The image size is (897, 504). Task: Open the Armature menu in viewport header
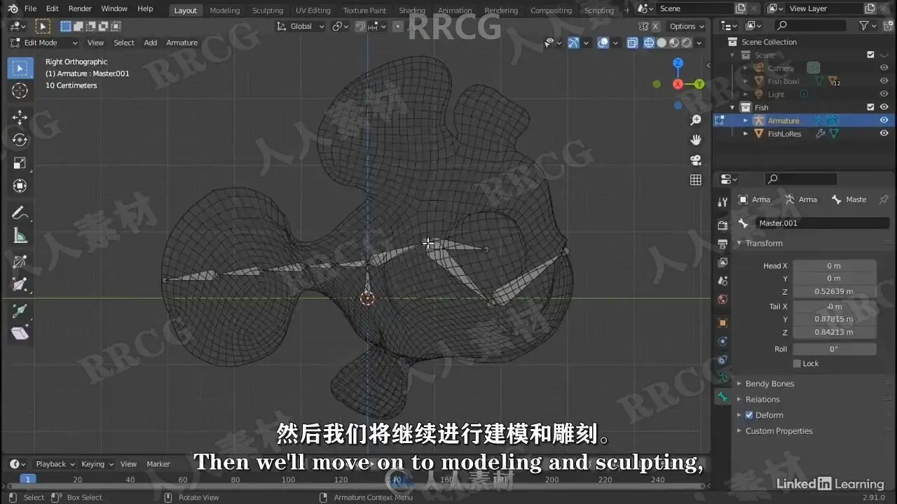[x=182, y=43]
